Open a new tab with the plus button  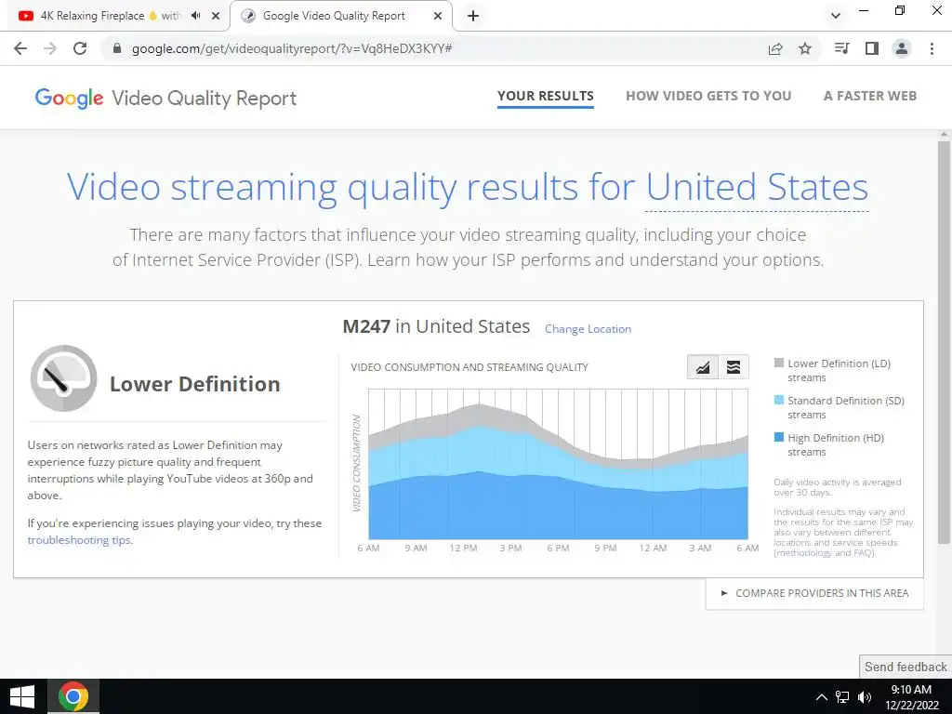[473, 16]
